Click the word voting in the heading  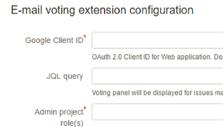coord(56,10)
